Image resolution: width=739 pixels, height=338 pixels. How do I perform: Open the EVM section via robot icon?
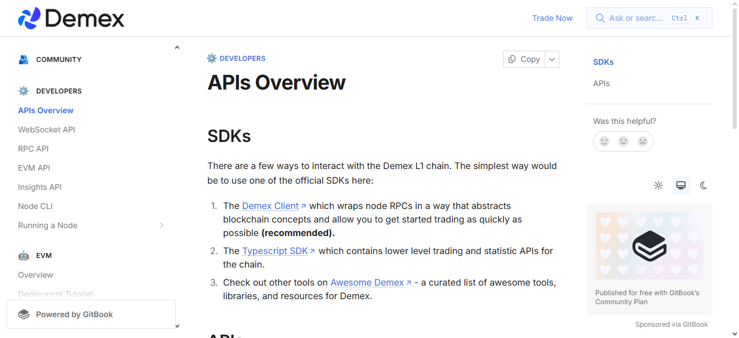tap(23, 255)
